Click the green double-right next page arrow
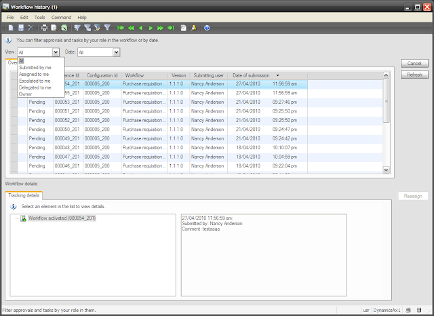 pyautogui.click(x=160, y=28)
